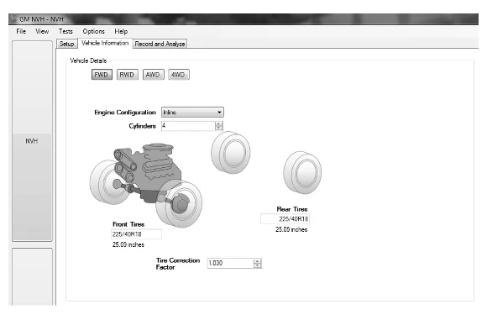Image resolution: width=487 pixels, height=320 pixels.
Task: Select FWD drivetrain button
Action: tap(102, 75)
